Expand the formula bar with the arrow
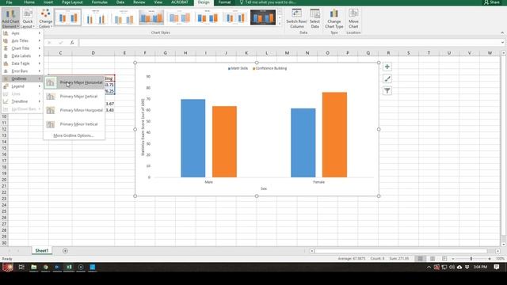This screenshot has width=507, height=285. pyautogui.click(x=502, y=43)
